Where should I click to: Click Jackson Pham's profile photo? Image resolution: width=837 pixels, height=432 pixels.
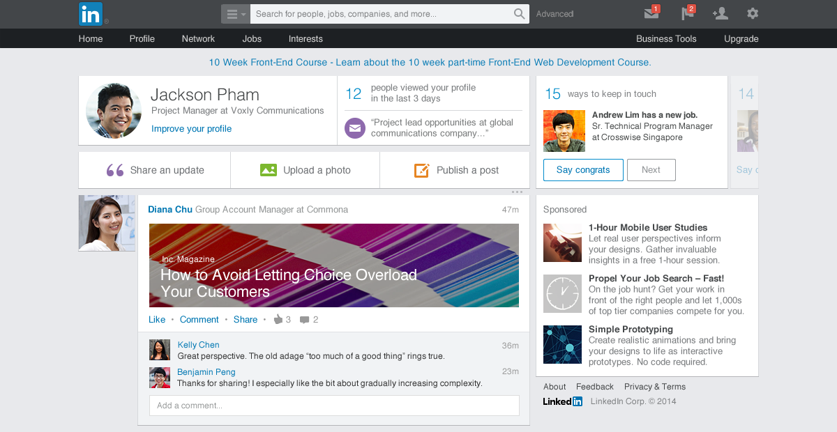pos(114,111)
